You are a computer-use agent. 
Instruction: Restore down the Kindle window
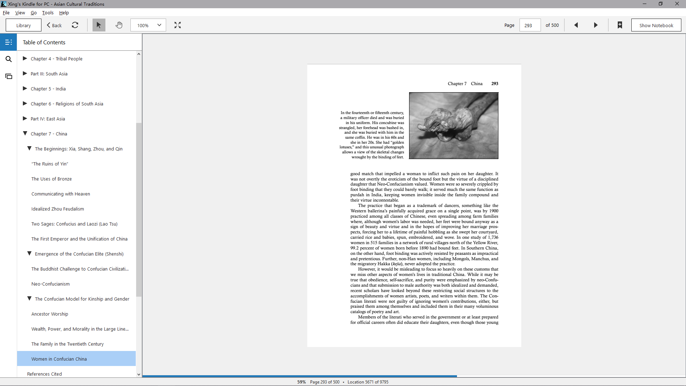[661, 4]
